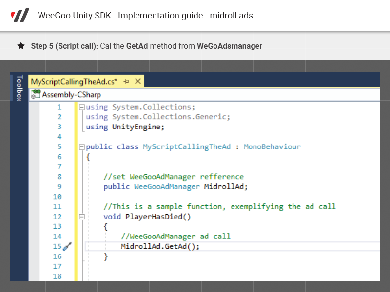Click the 'Step 5 (Script call)' heading text
390x292 pixels.
(64, 46)
